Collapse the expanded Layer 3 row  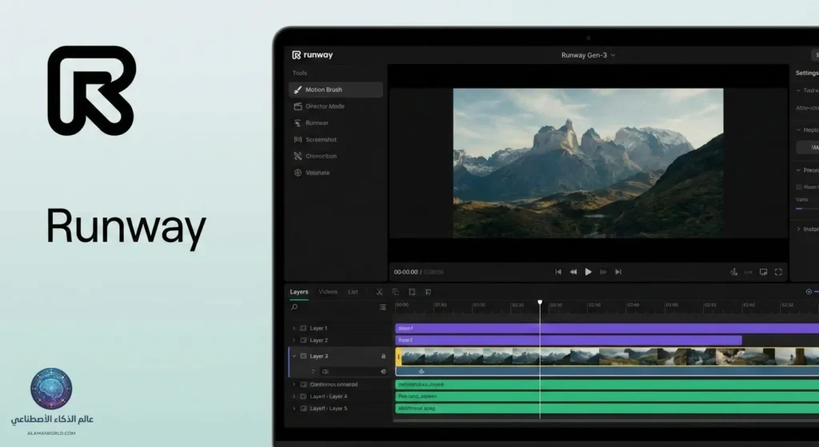tap(294, 356)
